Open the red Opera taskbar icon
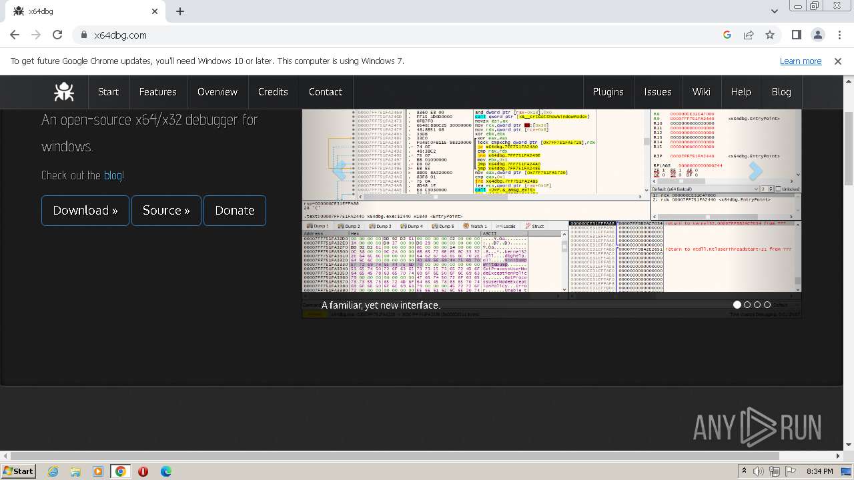The height and width of the screenshot is (480, 854). 143,471
